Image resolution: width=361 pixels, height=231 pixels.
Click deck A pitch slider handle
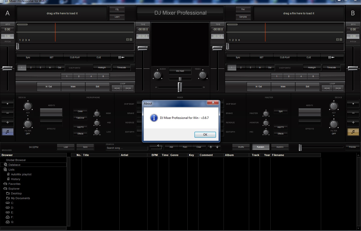(x=8, y=68)
